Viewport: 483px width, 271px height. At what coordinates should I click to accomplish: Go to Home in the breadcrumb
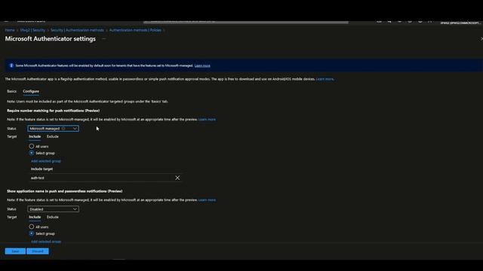click(x=10, y=30)
